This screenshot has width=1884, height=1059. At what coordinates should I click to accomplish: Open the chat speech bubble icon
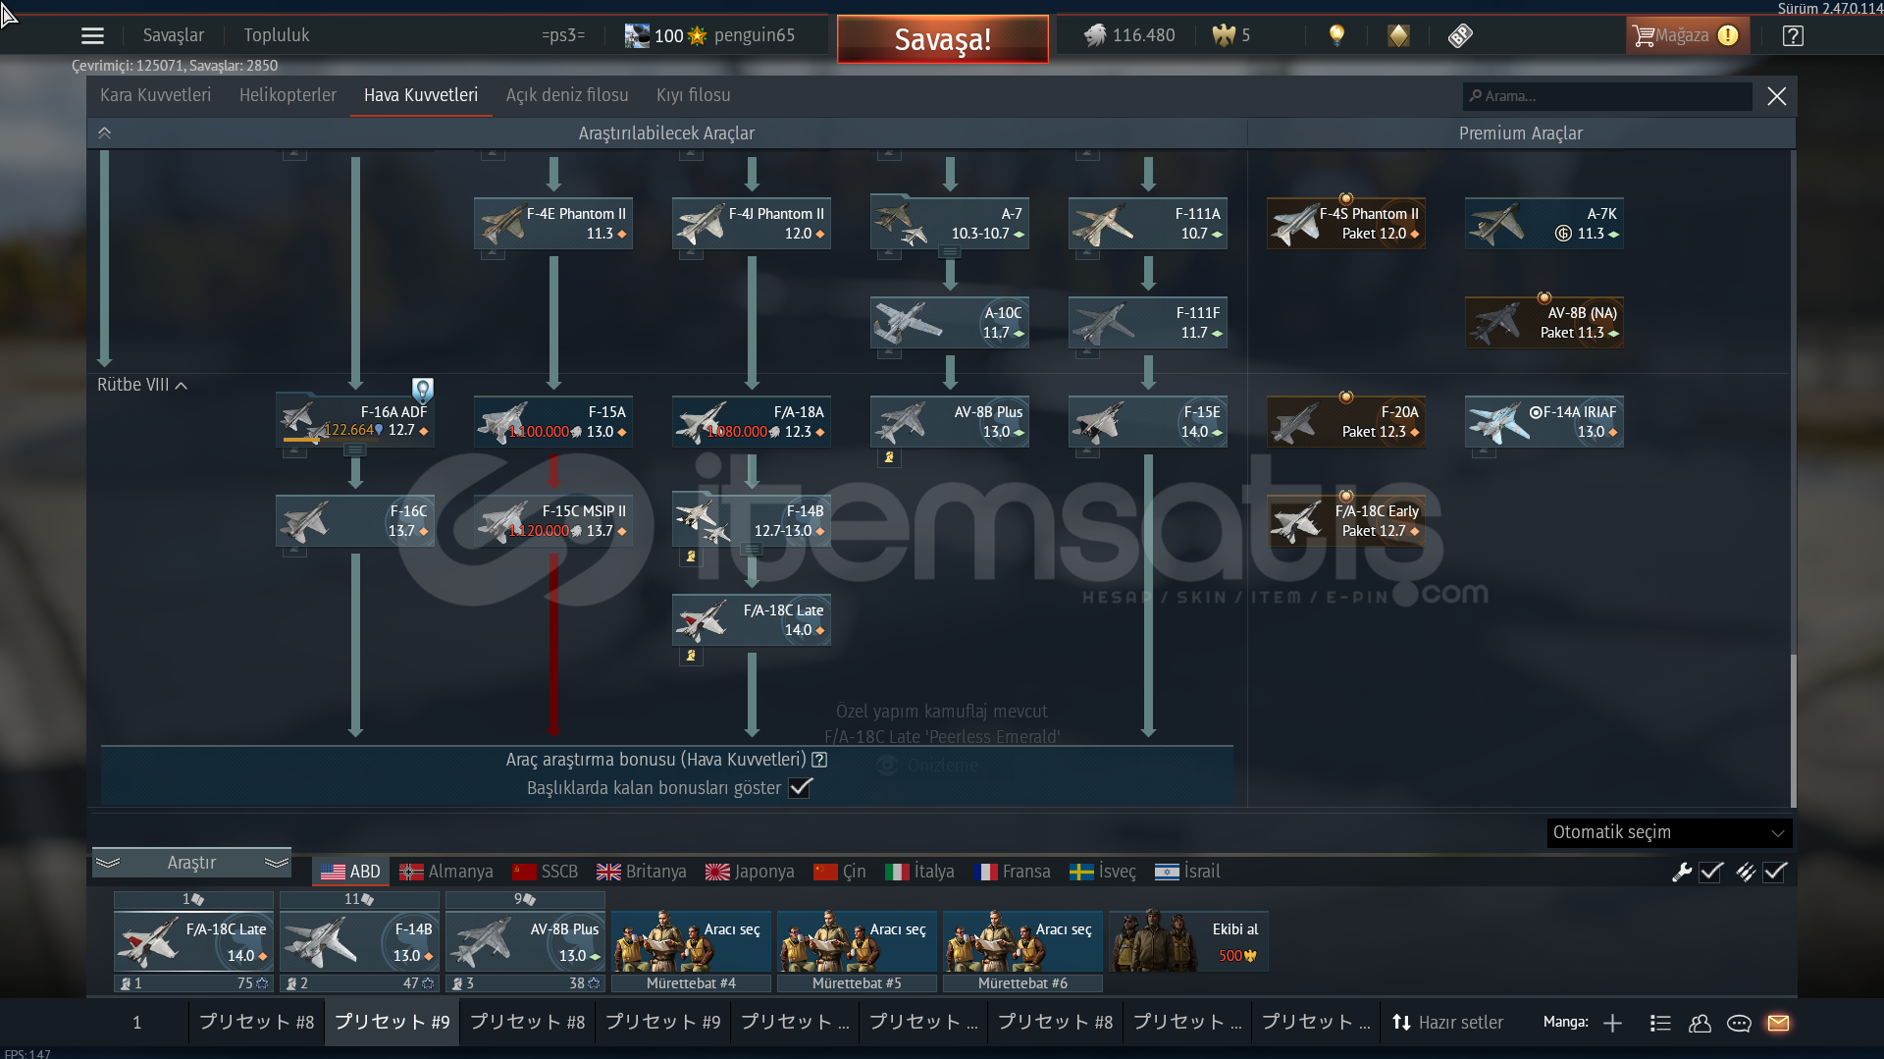(x=1739, y=1023)
